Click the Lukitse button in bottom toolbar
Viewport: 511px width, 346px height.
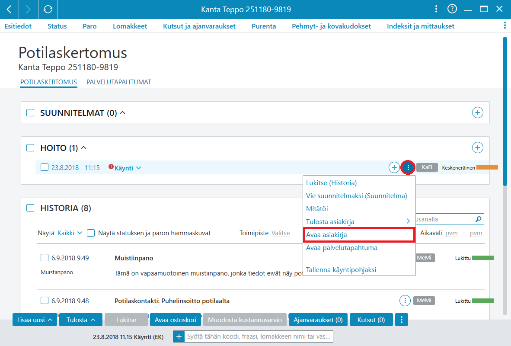click(x=126, y=320)
